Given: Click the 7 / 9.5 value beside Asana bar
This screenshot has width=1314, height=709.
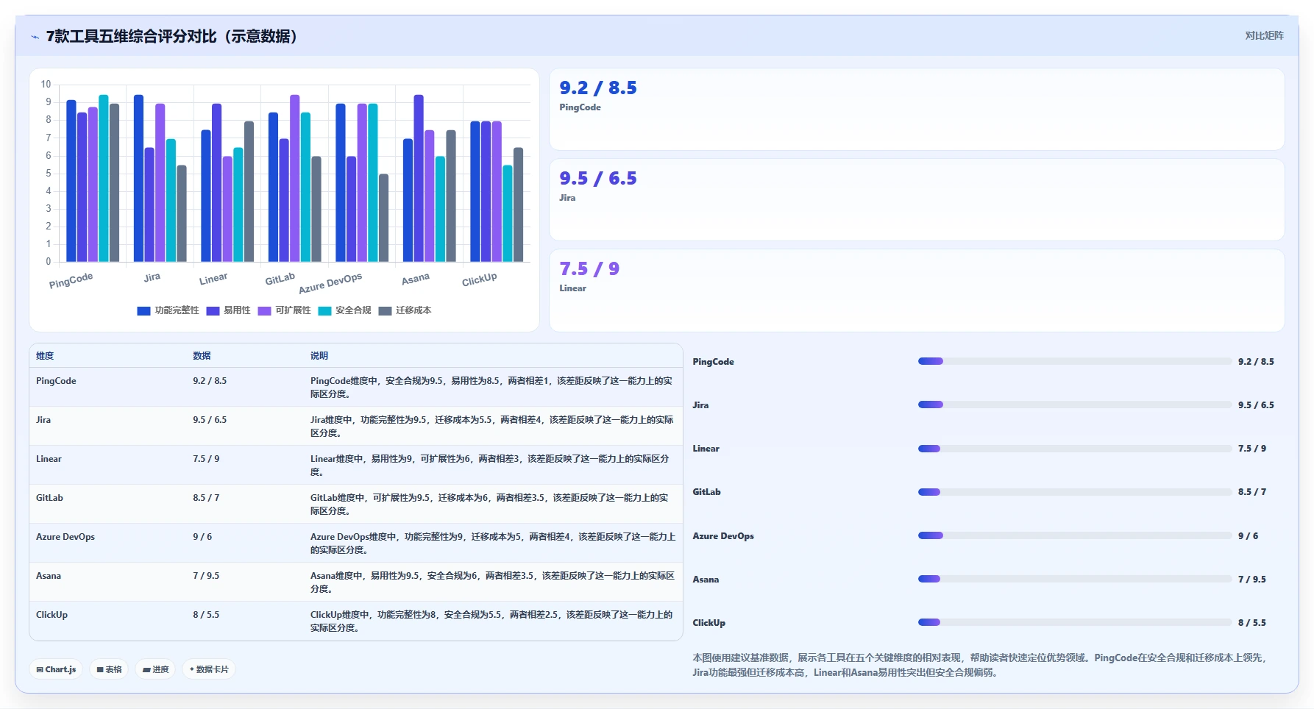Looking at the screenshot, I should (1252, 580).
